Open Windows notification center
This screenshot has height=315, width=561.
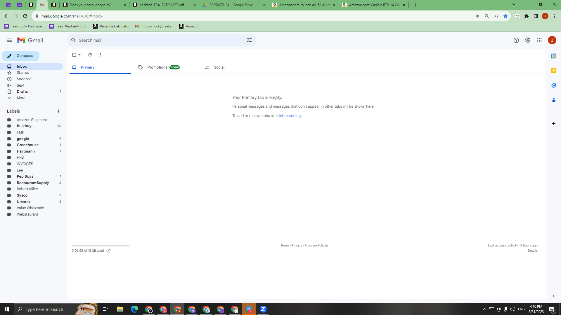pos(552,309)
